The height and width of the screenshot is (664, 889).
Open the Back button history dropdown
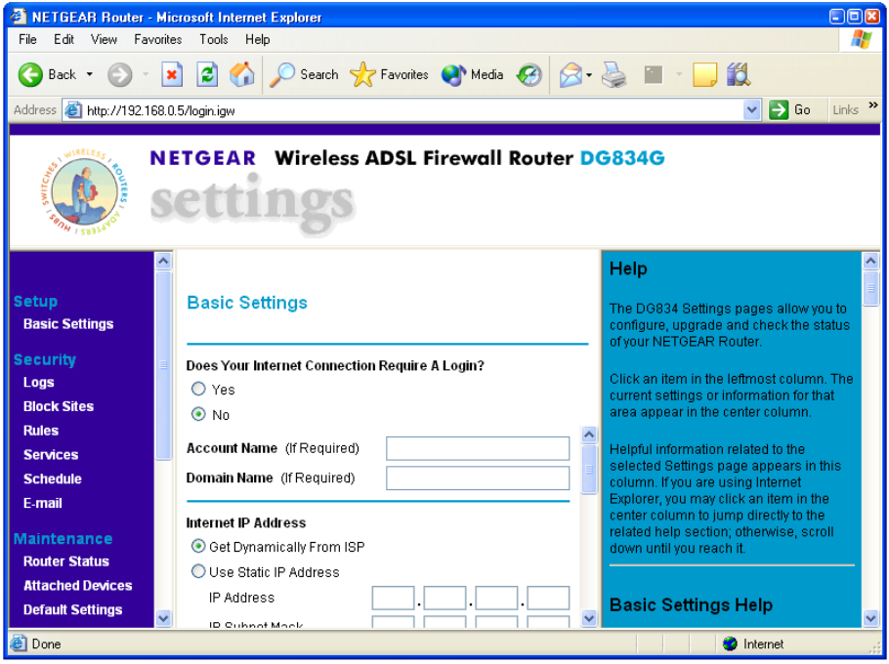click(90, 74)
